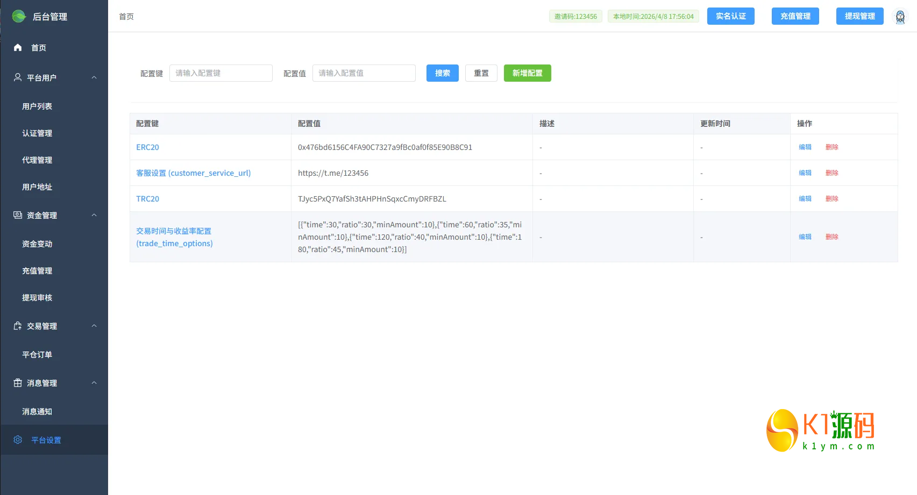The height and width of the screenshot is (495, 917).
Task: Click 删除 for the TRC20 row
Action: click(x=831, y=199)
